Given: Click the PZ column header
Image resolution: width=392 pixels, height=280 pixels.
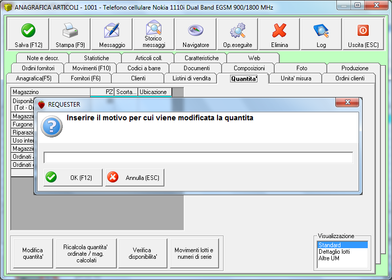Looking at the screenshot, I should click(102, 91).
